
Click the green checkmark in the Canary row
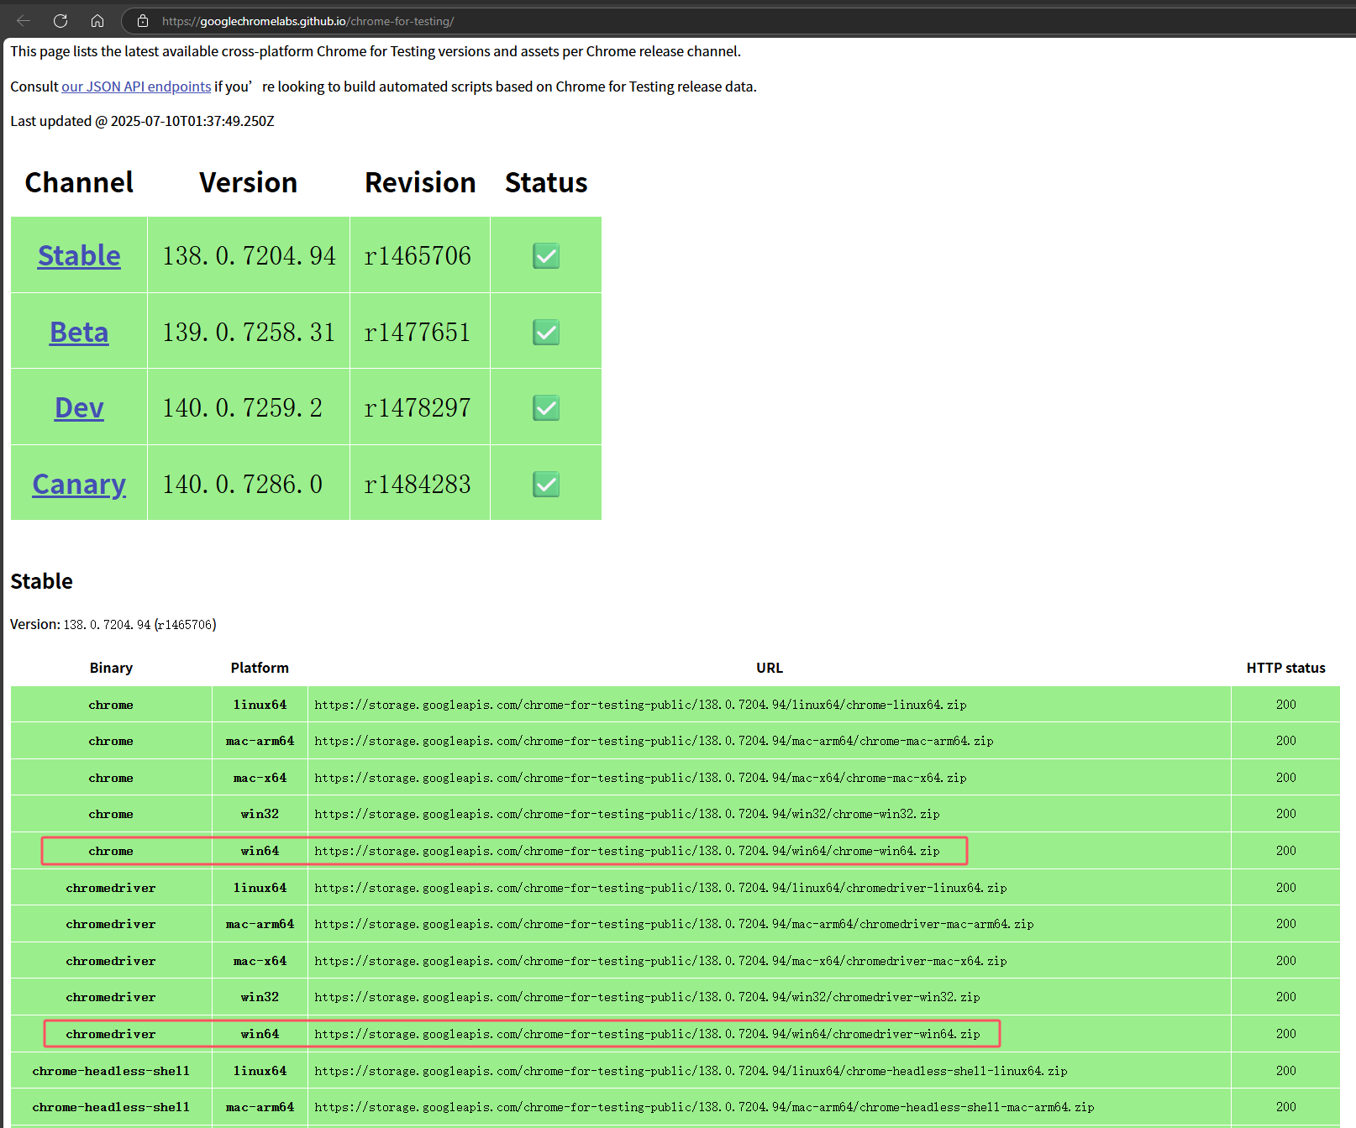pos(546,484)
